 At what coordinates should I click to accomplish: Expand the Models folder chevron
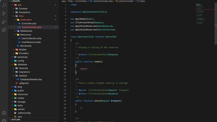click(x=14, y=49)
